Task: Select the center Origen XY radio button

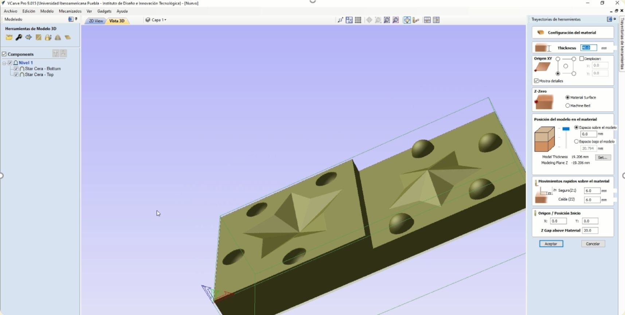Action: [566, 66]
